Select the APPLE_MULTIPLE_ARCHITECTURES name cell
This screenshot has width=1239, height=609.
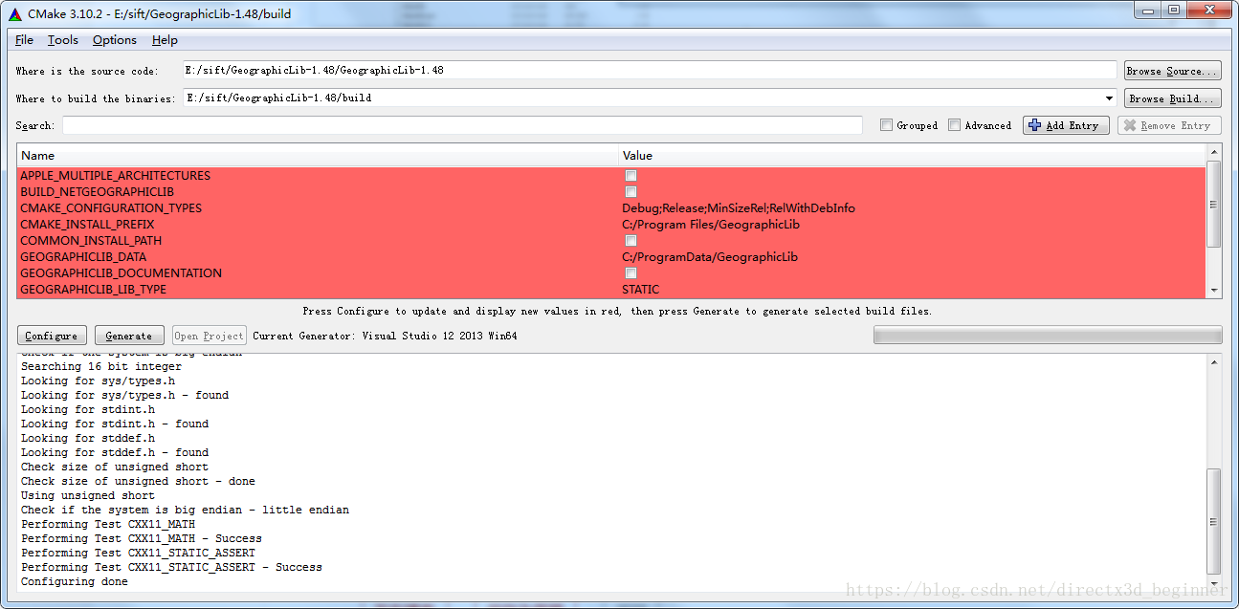tap(115, 176)
